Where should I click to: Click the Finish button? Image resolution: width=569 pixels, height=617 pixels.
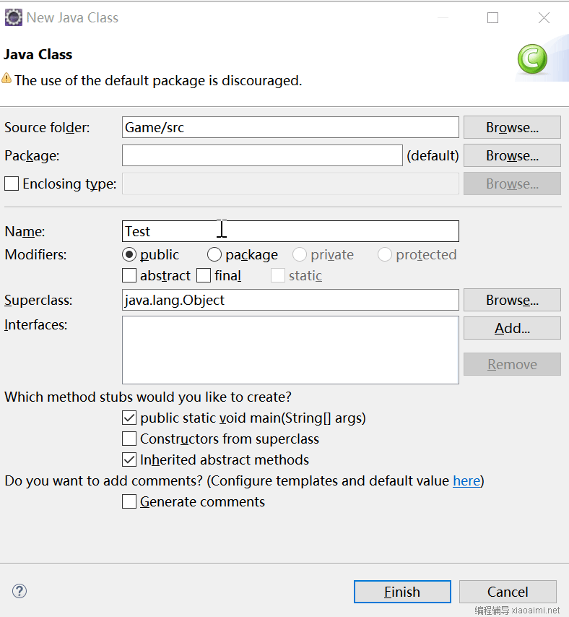click(402, 592)
